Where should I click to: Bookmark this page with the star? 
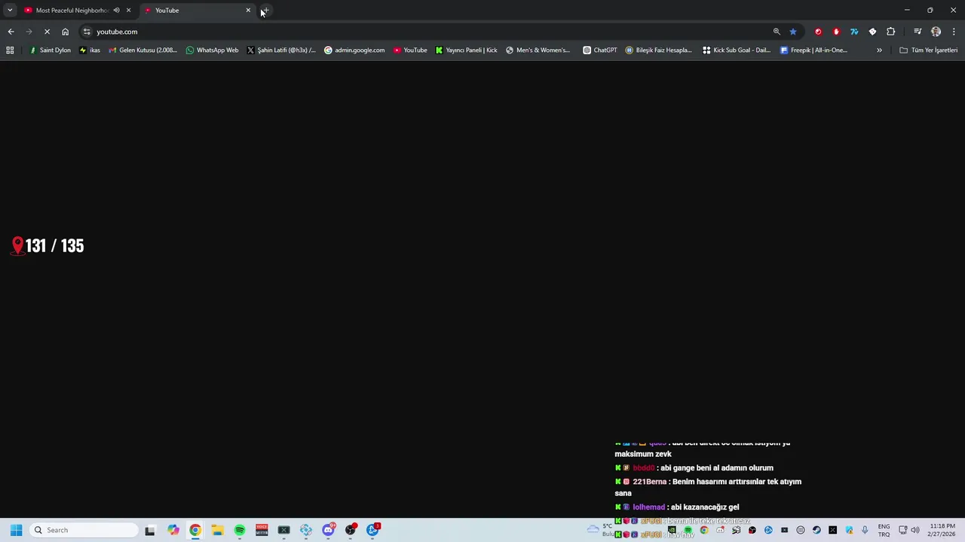pos(793,32)
